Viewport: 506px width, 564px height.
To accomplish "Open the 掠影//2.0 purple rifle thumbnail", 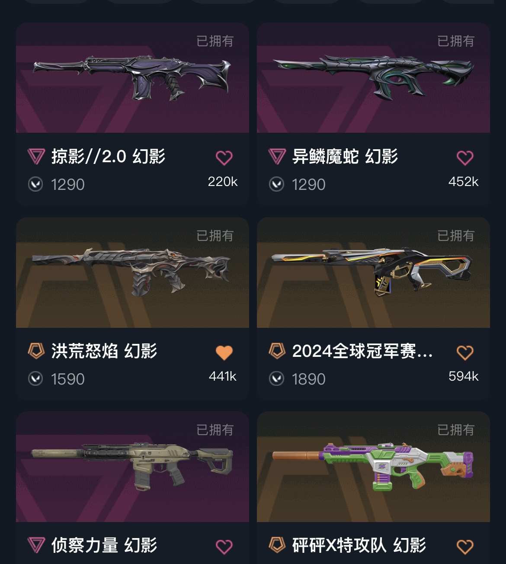I will click(x=132, y=78).
